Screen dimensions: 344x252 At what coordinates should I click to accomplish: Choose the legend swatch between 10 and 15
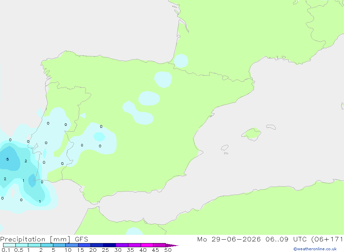pyautogui.click(x=72, y=245)
